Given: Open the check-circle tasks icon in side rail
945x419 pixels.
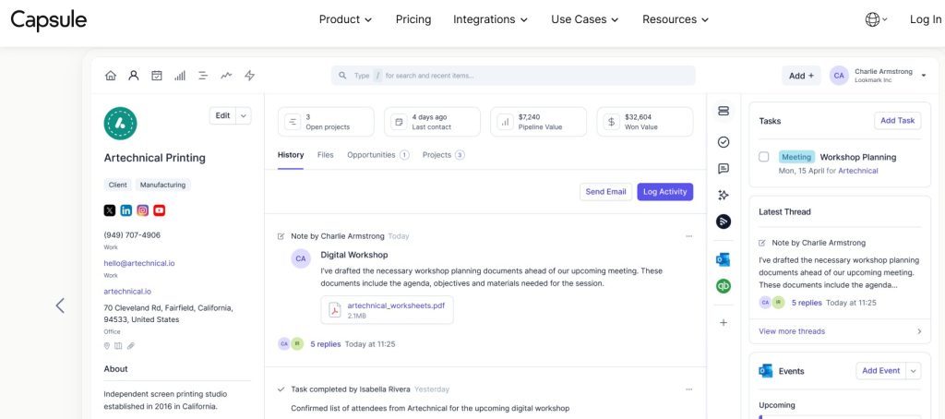Looking at the screenshot, I should click(x=724, y=142).
